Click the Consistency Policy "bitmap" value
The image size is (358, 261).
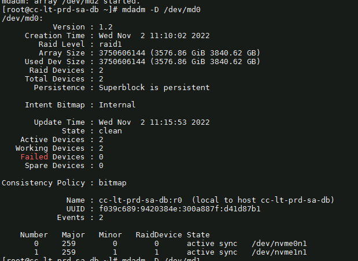(112, 183)
